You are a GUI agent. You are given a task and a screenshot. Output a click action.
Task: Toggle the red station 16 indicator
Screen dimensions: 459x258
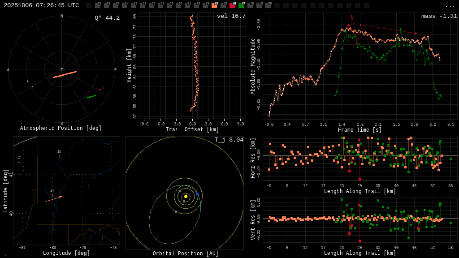(x=232, y=5)
